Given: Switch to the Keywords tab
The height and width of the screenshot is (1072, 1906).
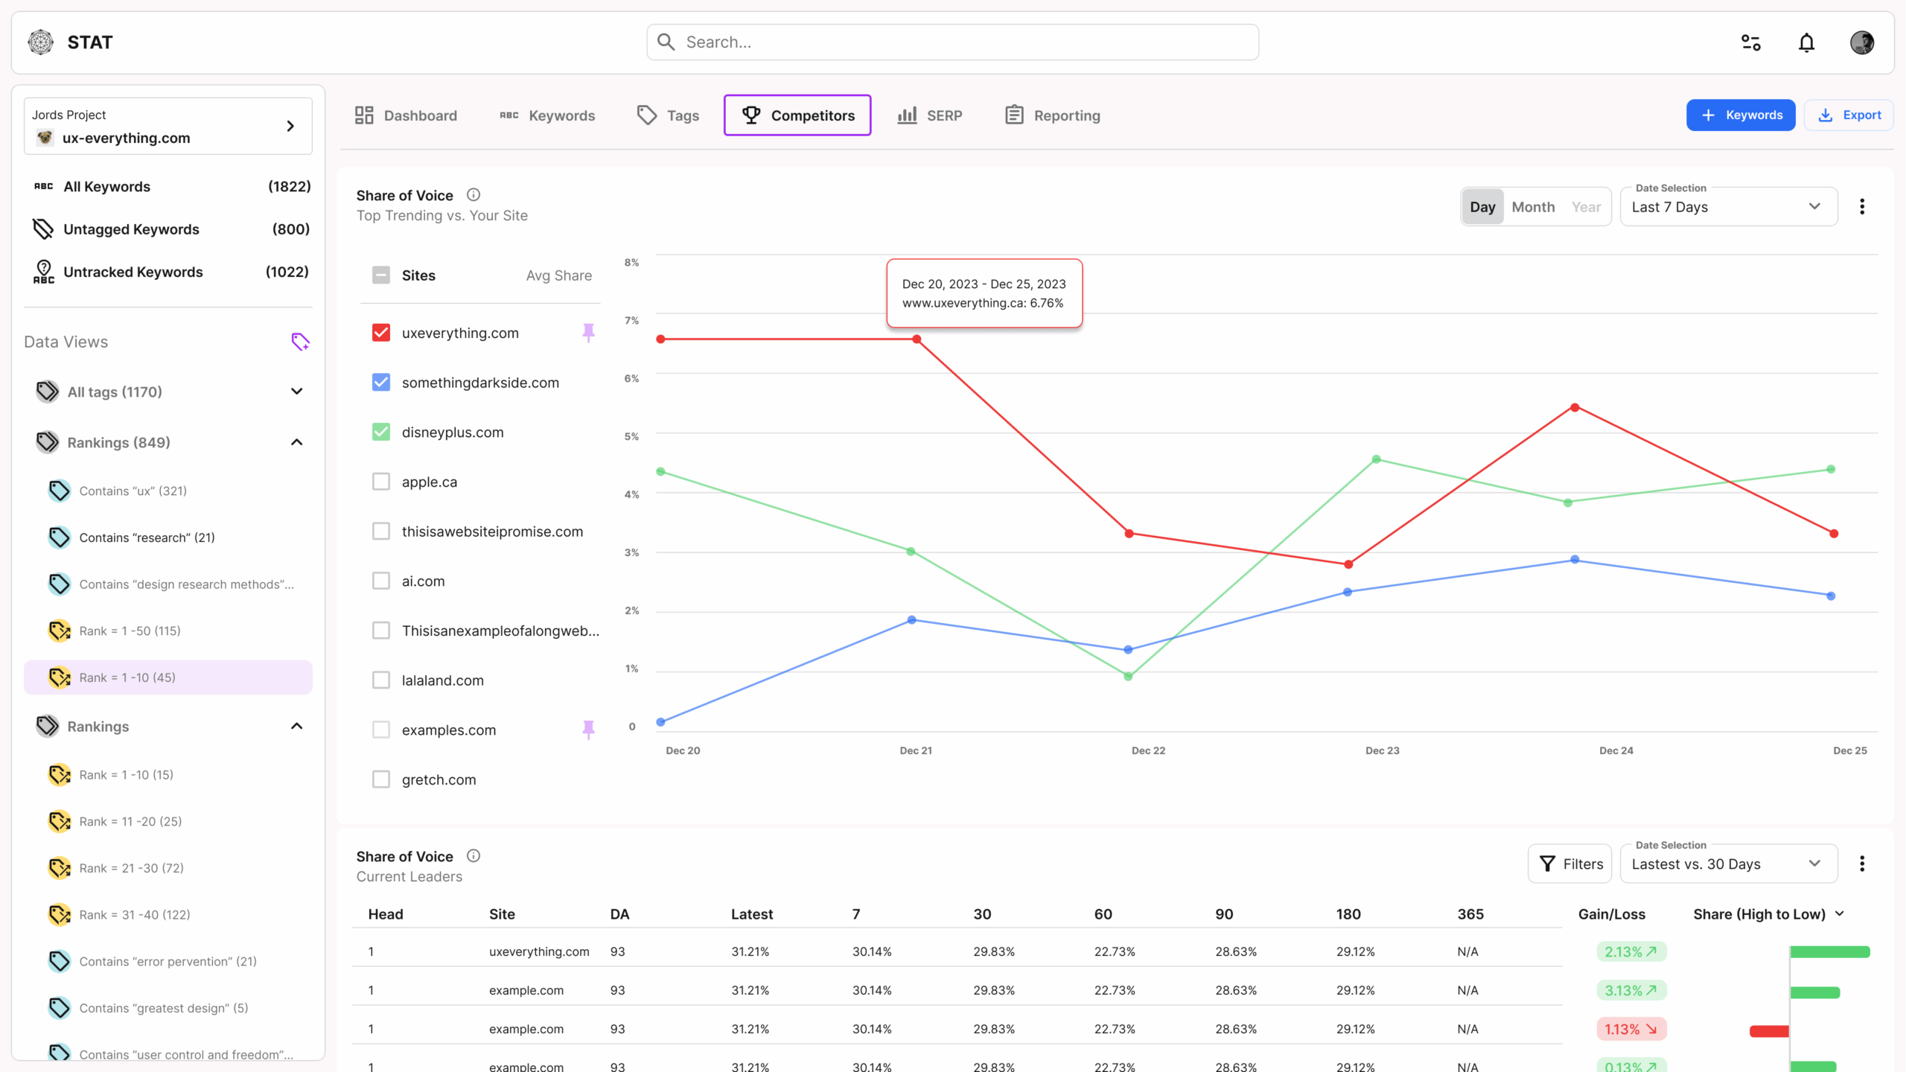Looking at the screenshot, I should (547, 115).
